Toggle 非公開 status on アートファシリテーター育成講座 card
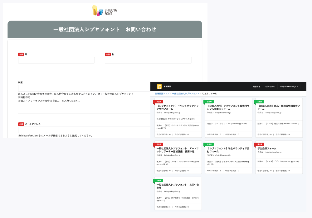This screenshot has height=218, width=312. pos(158,144)
